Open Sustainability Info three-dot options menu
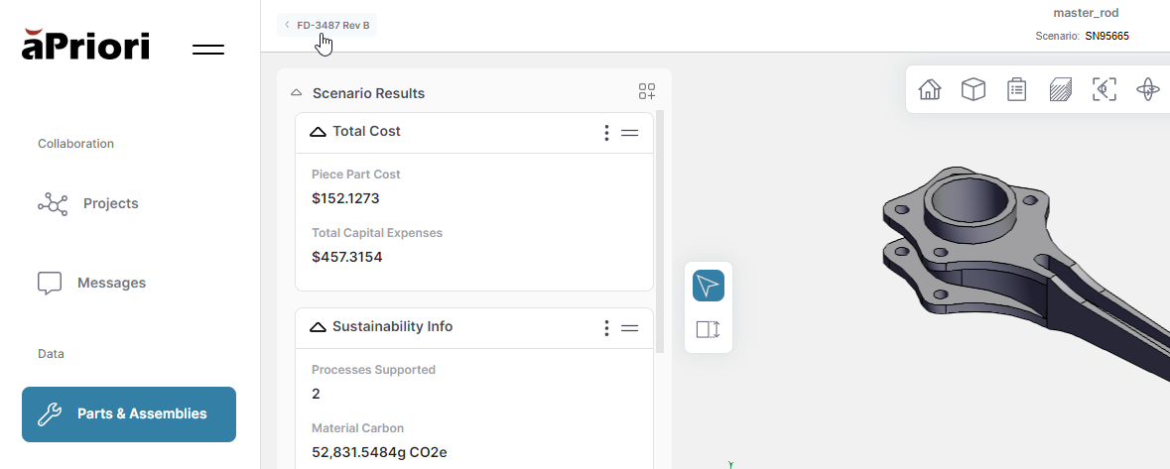 pyautogui.click(x=606, y=328)
